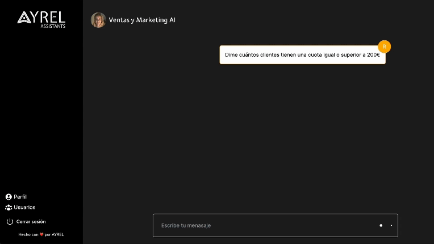Click the Cerrar sesión text

31,222
